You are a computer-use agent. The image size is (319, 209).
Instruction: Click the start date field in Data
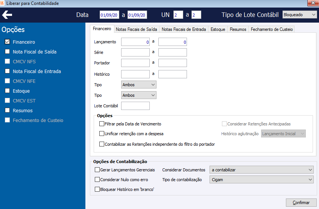[x=109, y=15]
